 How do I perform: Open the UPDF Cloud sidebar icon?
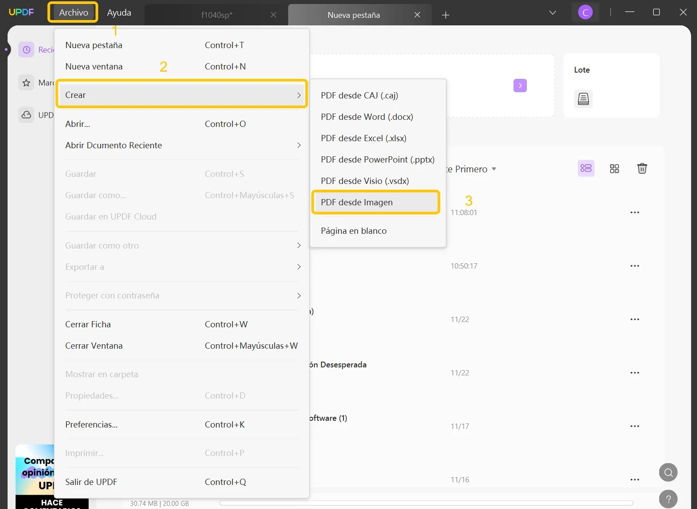pyautogui.click(x=26, y=115)
